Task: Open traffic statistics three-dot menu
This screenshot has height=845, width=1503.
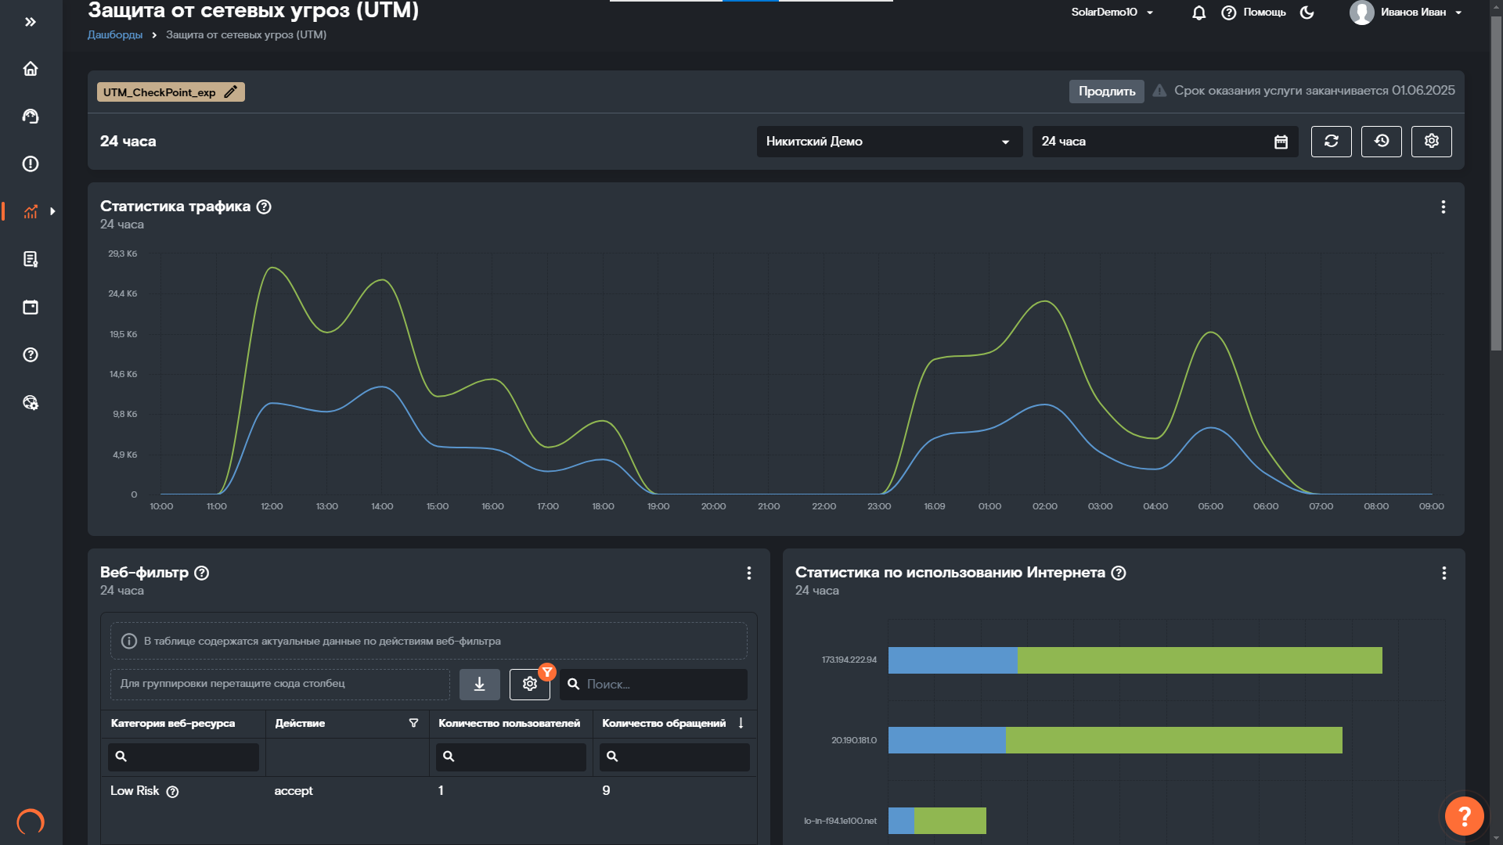Action: tap(1443, 207)
